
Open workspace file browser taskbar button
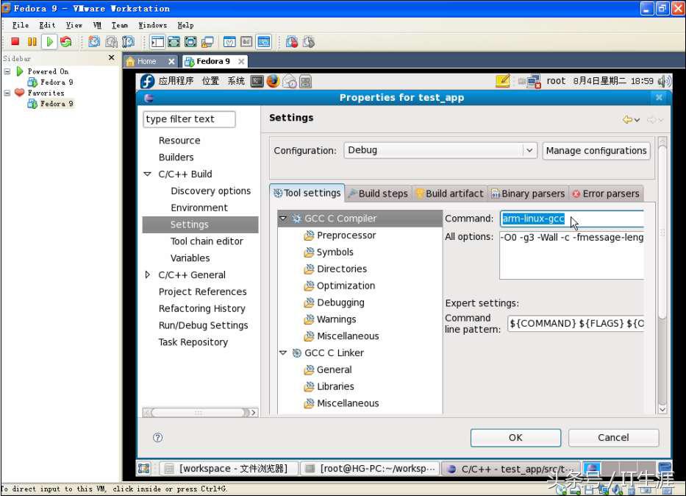click(228, 469)
